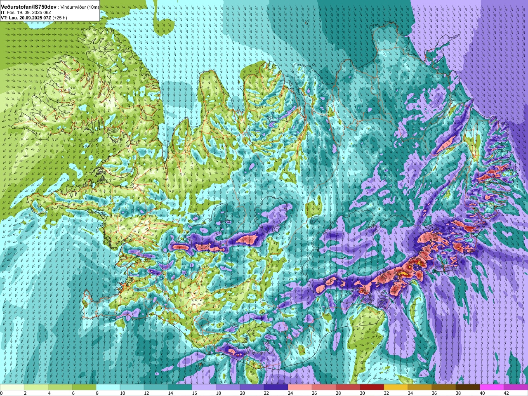Select the 'Vindurhviður (10m)' parameter label
The image size is (528, 396).
tap(79, 7)
